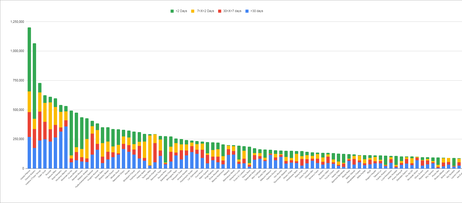The image size is (462, 203).
Task: Click the green '<2 Days' legend swatch
Action: pos(172,11)
